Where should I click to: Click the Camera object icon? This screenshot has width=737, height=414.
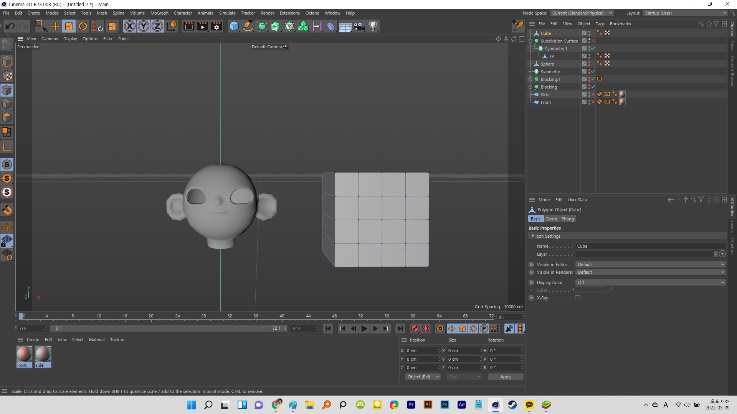click(359, 26)
